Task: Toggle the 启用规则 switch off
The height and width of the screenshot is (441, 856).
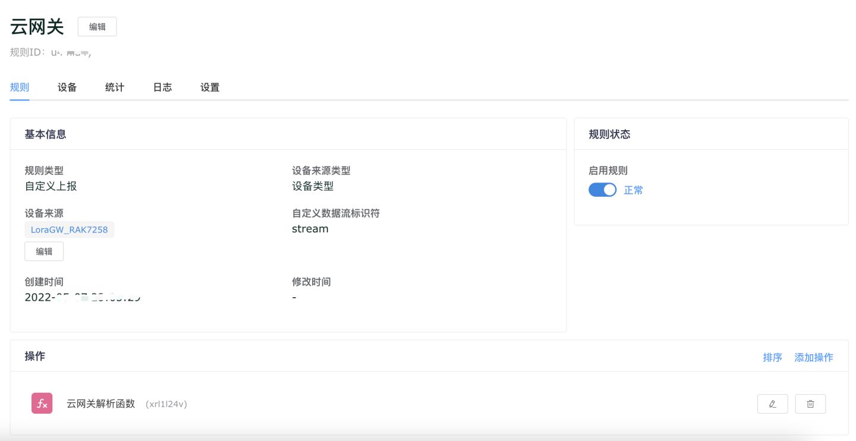Action: pyautogui.click(x=602, y=190)
